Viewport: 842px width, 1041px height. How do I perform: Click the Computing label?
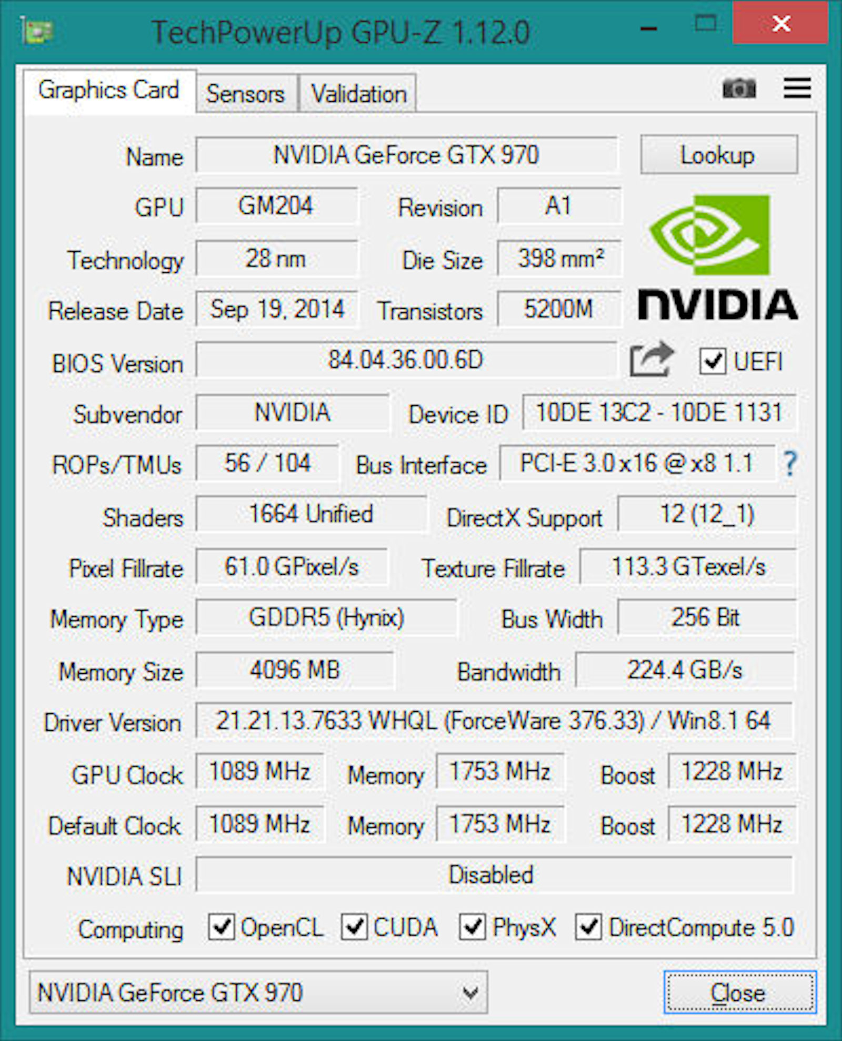131,929
